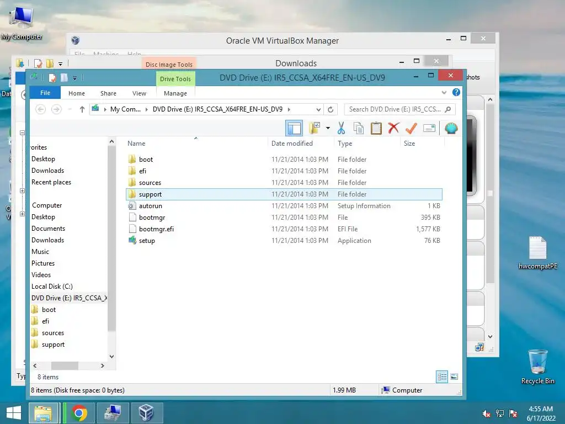Image resolution: width=565 pixels, height=424 pixels.
Task: Open Google Chrome from taskbar
Action: 79,413
